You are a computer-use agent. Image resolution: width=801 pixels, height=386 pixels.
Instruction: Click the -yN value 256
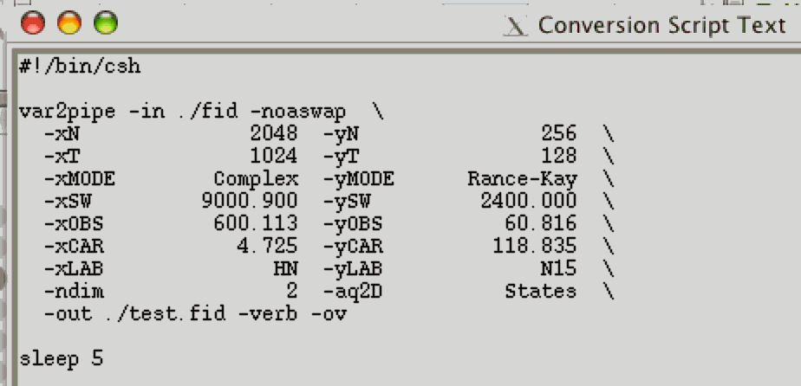click(558, 134)
